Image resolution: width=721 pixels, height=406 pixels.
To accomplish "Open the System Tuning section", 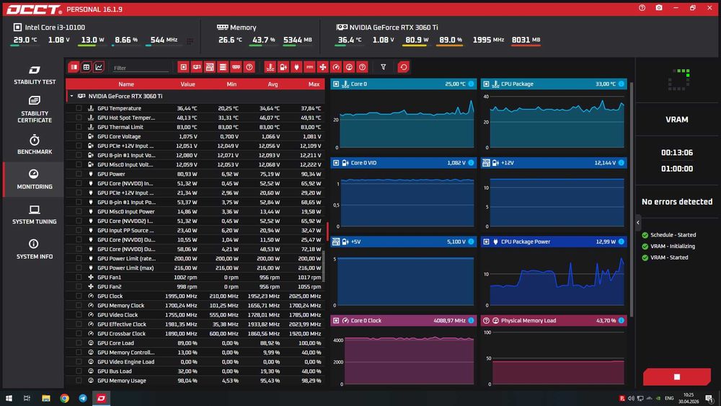I will tap(35, 214).
